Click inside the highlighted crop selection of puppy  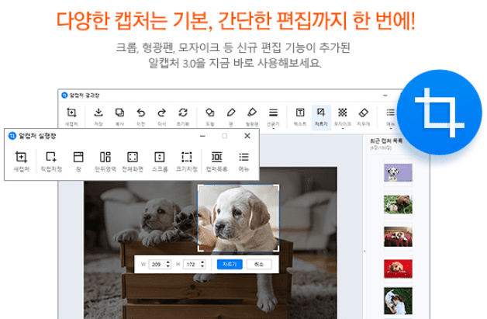pyautogui.click(x=238, y=218)
